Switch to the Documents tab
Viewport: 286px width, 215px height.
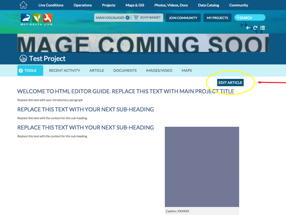pos(125,70)
